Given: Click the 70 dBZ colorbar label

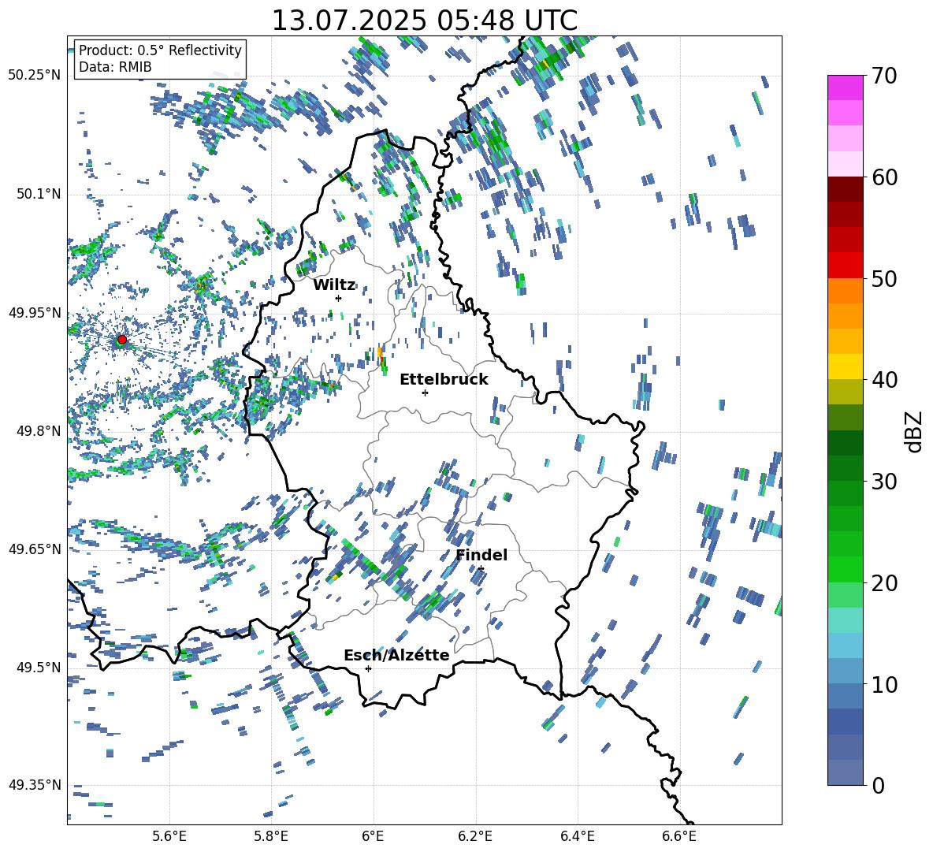Looking at the screenshot, I should (884, 76).
